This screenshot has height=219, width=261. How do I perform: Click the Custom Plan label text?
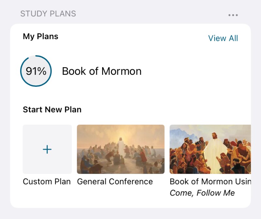[x=47, y=182]
